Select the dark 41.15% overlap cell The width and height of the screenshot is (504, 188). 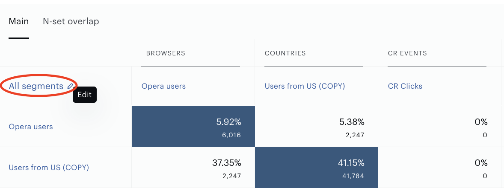coord(316,168)
